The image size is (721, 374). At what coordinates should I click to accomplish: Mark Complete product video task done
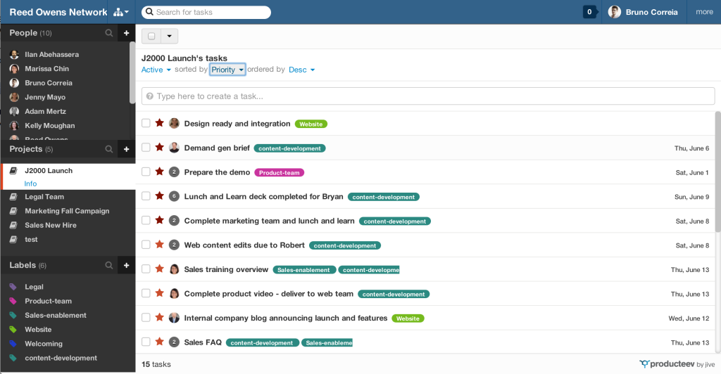click(146, 293)
